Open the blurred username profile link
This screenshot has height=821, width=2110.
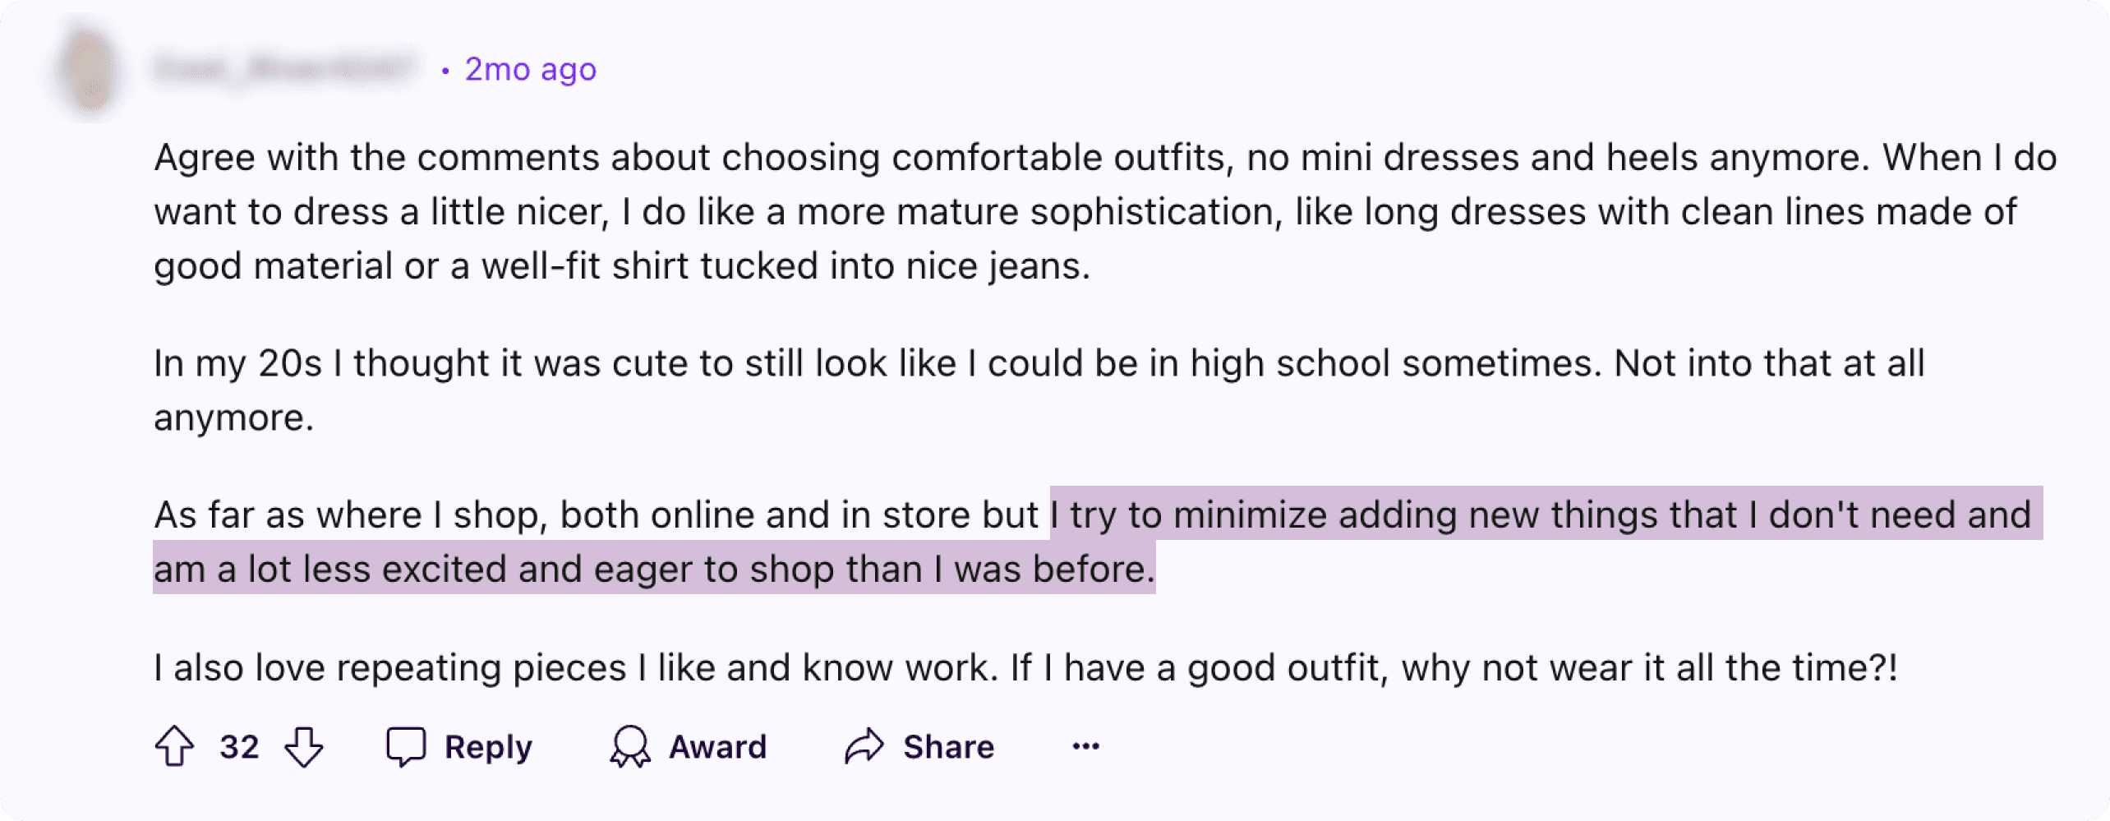(x=283, y=69)
